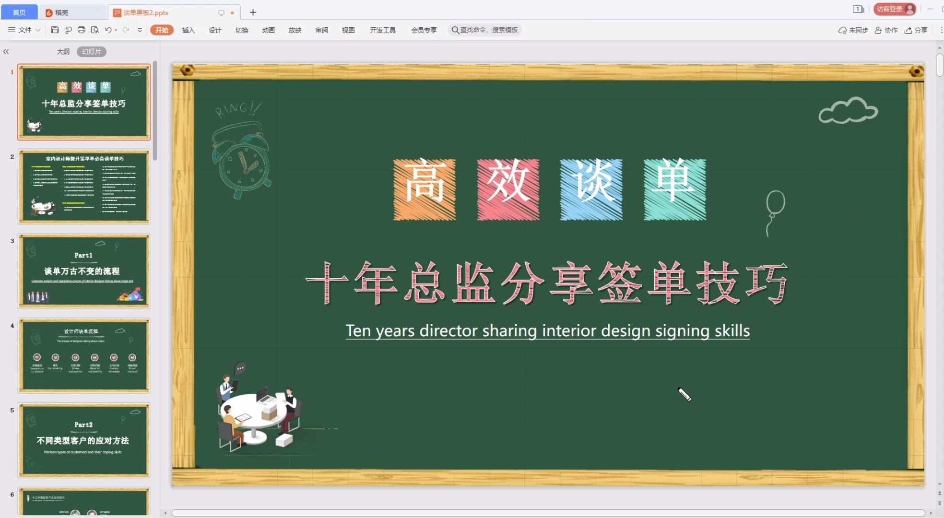Switch to the 插入 ribbon tab
944x518 pixels.
pyautogui.click(x=189, y=30)
